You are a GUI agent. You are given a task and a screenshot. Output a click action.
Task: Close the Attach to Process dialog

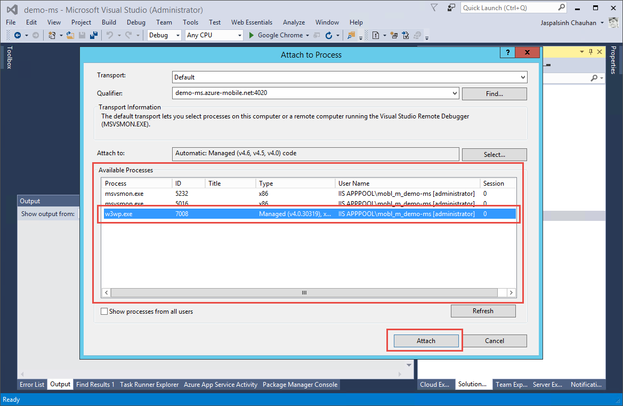coord(527,52)
